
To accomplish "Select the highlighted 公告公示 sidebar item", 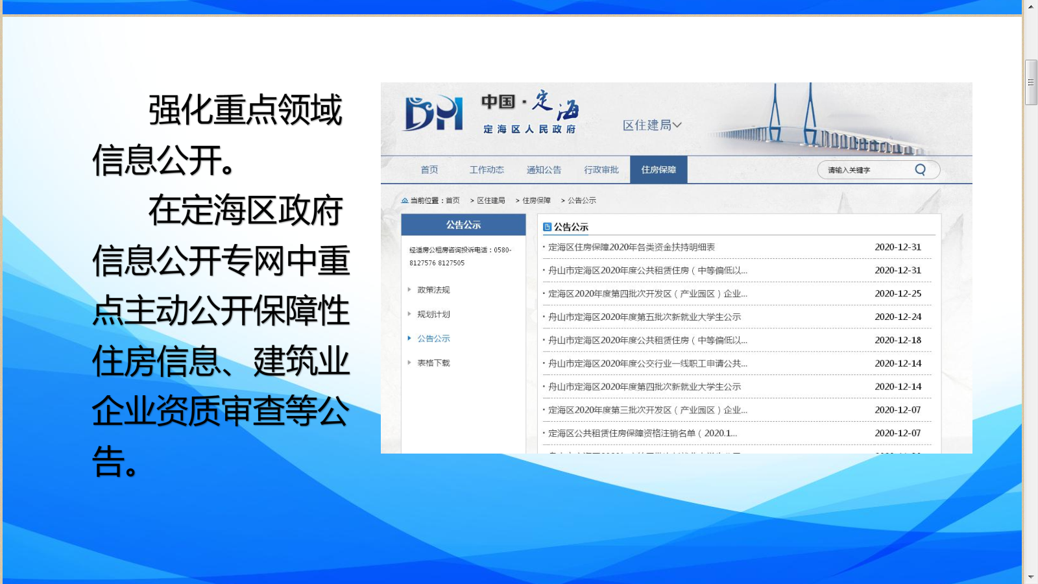I will (x=433, y=339).
